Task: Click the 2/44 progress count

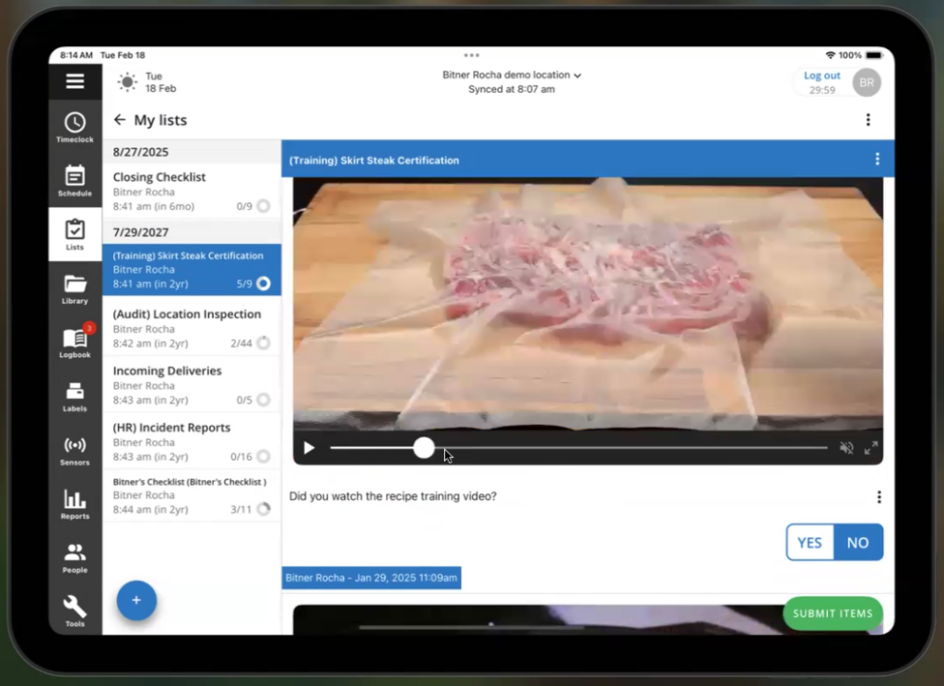Action: point(241,343)
